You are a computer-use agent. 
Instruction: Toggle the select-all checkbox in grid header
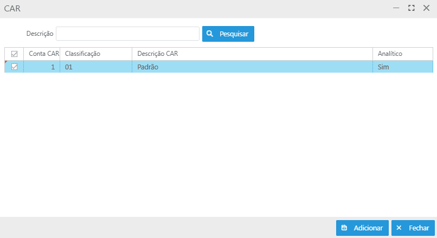click(14, 54)
